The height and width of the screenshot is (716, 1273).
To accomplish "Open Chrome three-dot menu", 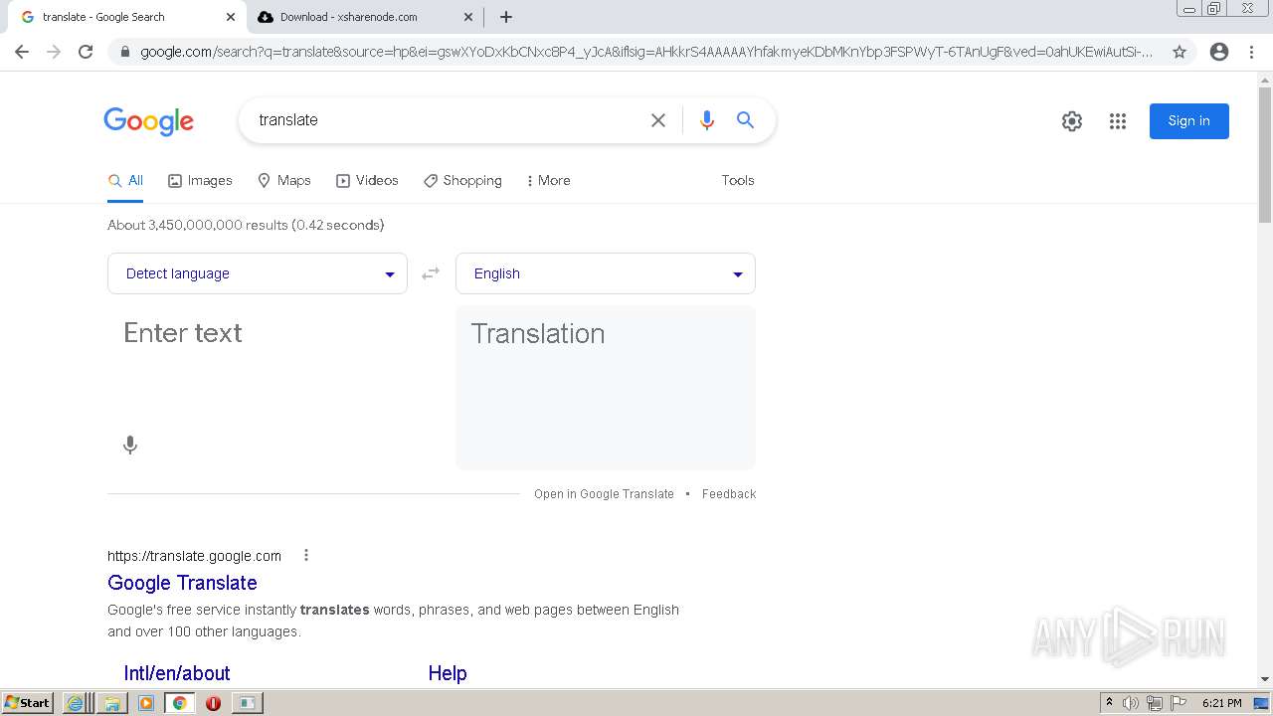I will (x=1251, y=52).
